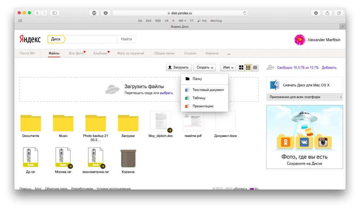This screenshot has height=210, width=360.
Task: Select the Др.rar archive icon
Action: coord(31,157)
